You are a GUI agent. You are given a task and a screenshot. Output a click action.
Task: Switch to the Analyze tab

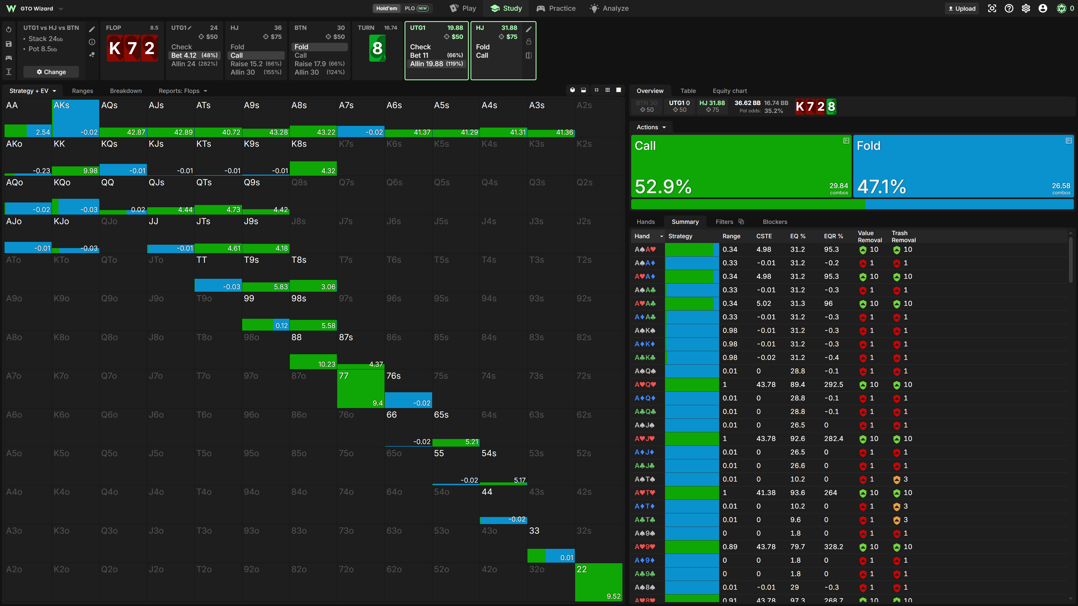pyautogui.click(x=609, y=8)
